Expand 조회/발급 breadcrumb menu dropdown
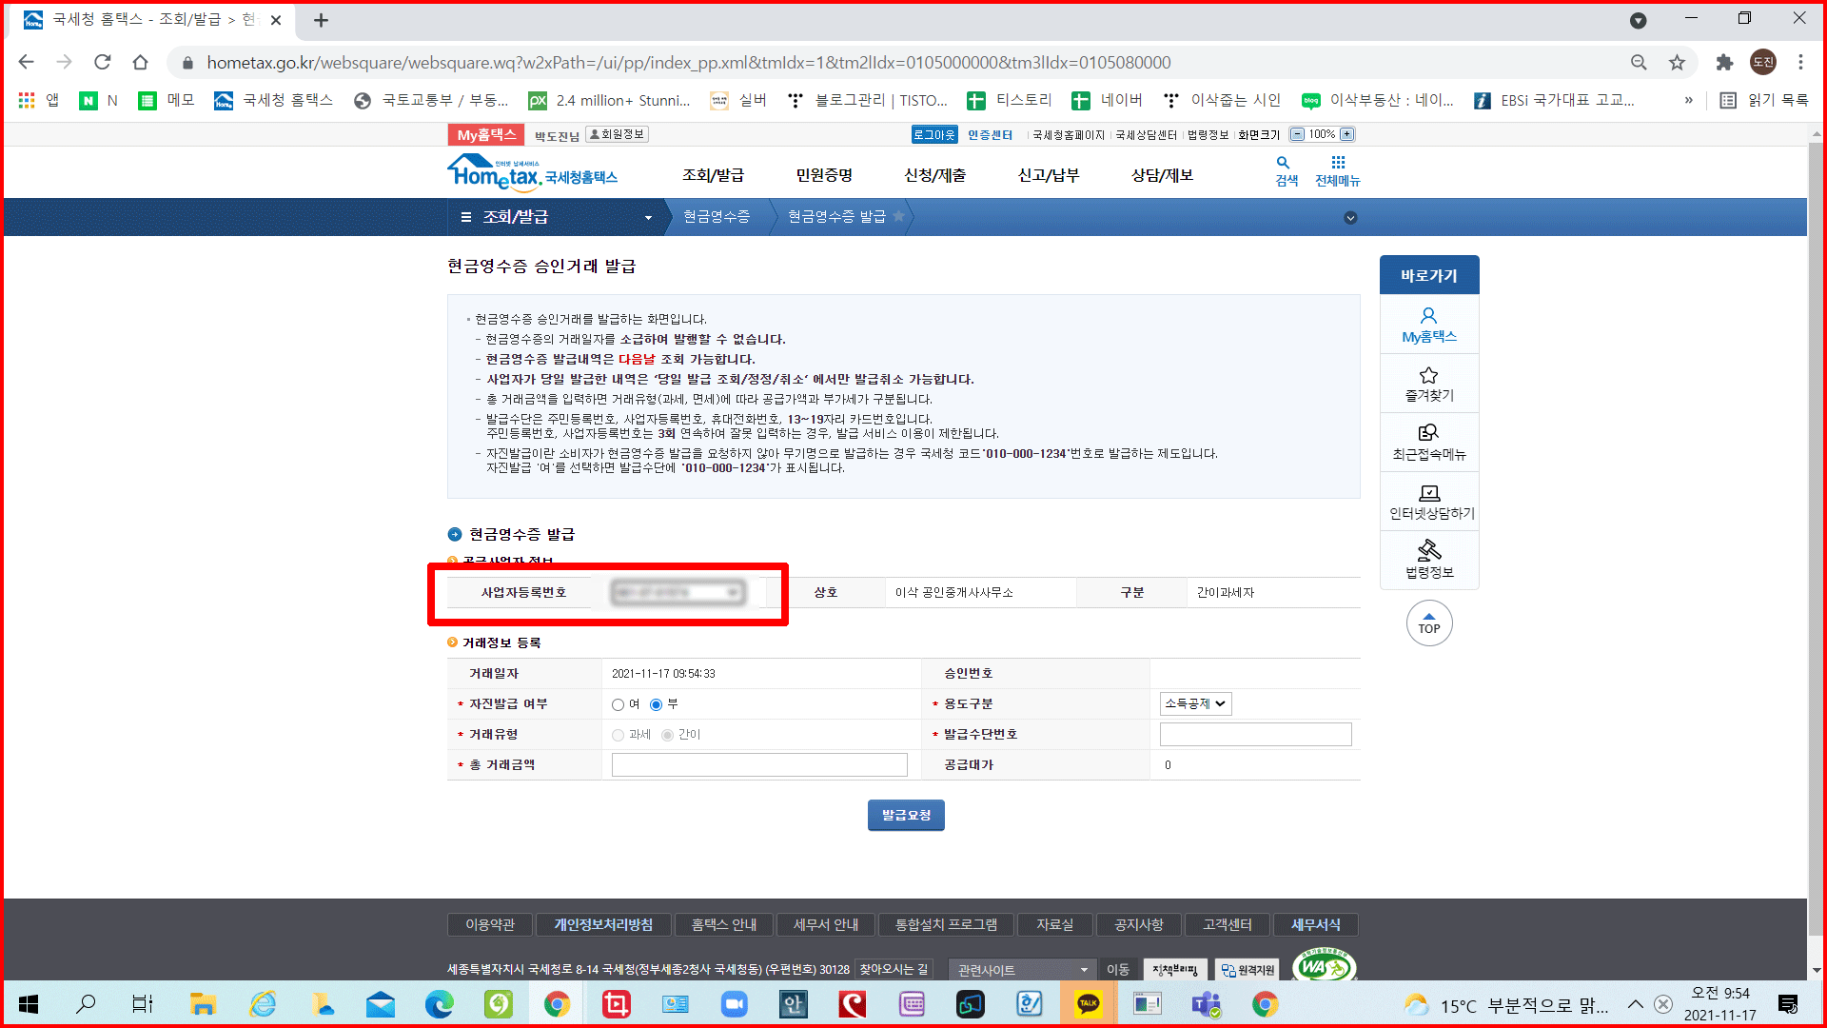 tap(648, 218)
